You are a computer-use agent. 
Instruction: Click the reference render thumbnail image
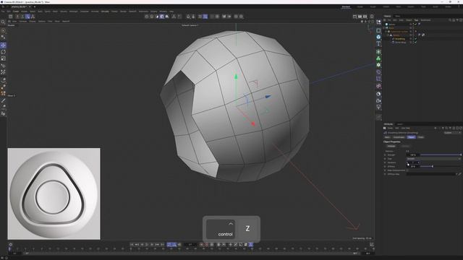(x=54, y=194)
